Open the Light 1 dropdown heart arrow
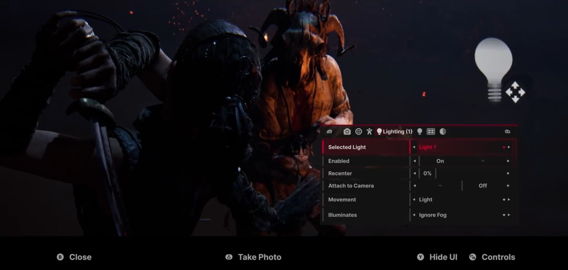This screenshot has height=270, width=568. pos(504,147)
